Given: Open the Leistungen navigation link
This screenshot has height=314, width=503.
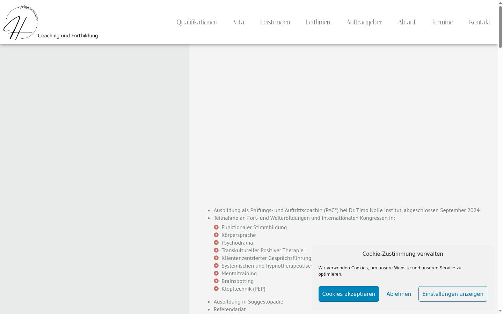Looking at the screenshot, I should click(275, 22).
